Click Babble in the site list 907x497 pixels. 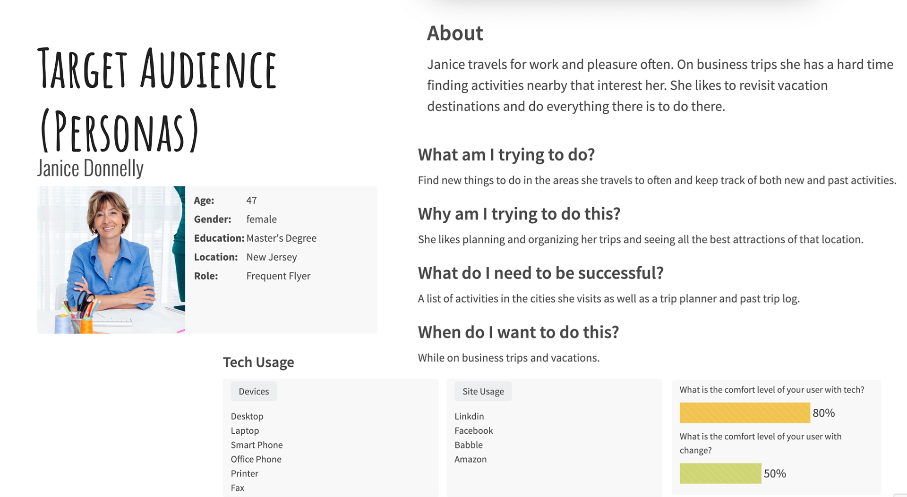coord(469,445)
